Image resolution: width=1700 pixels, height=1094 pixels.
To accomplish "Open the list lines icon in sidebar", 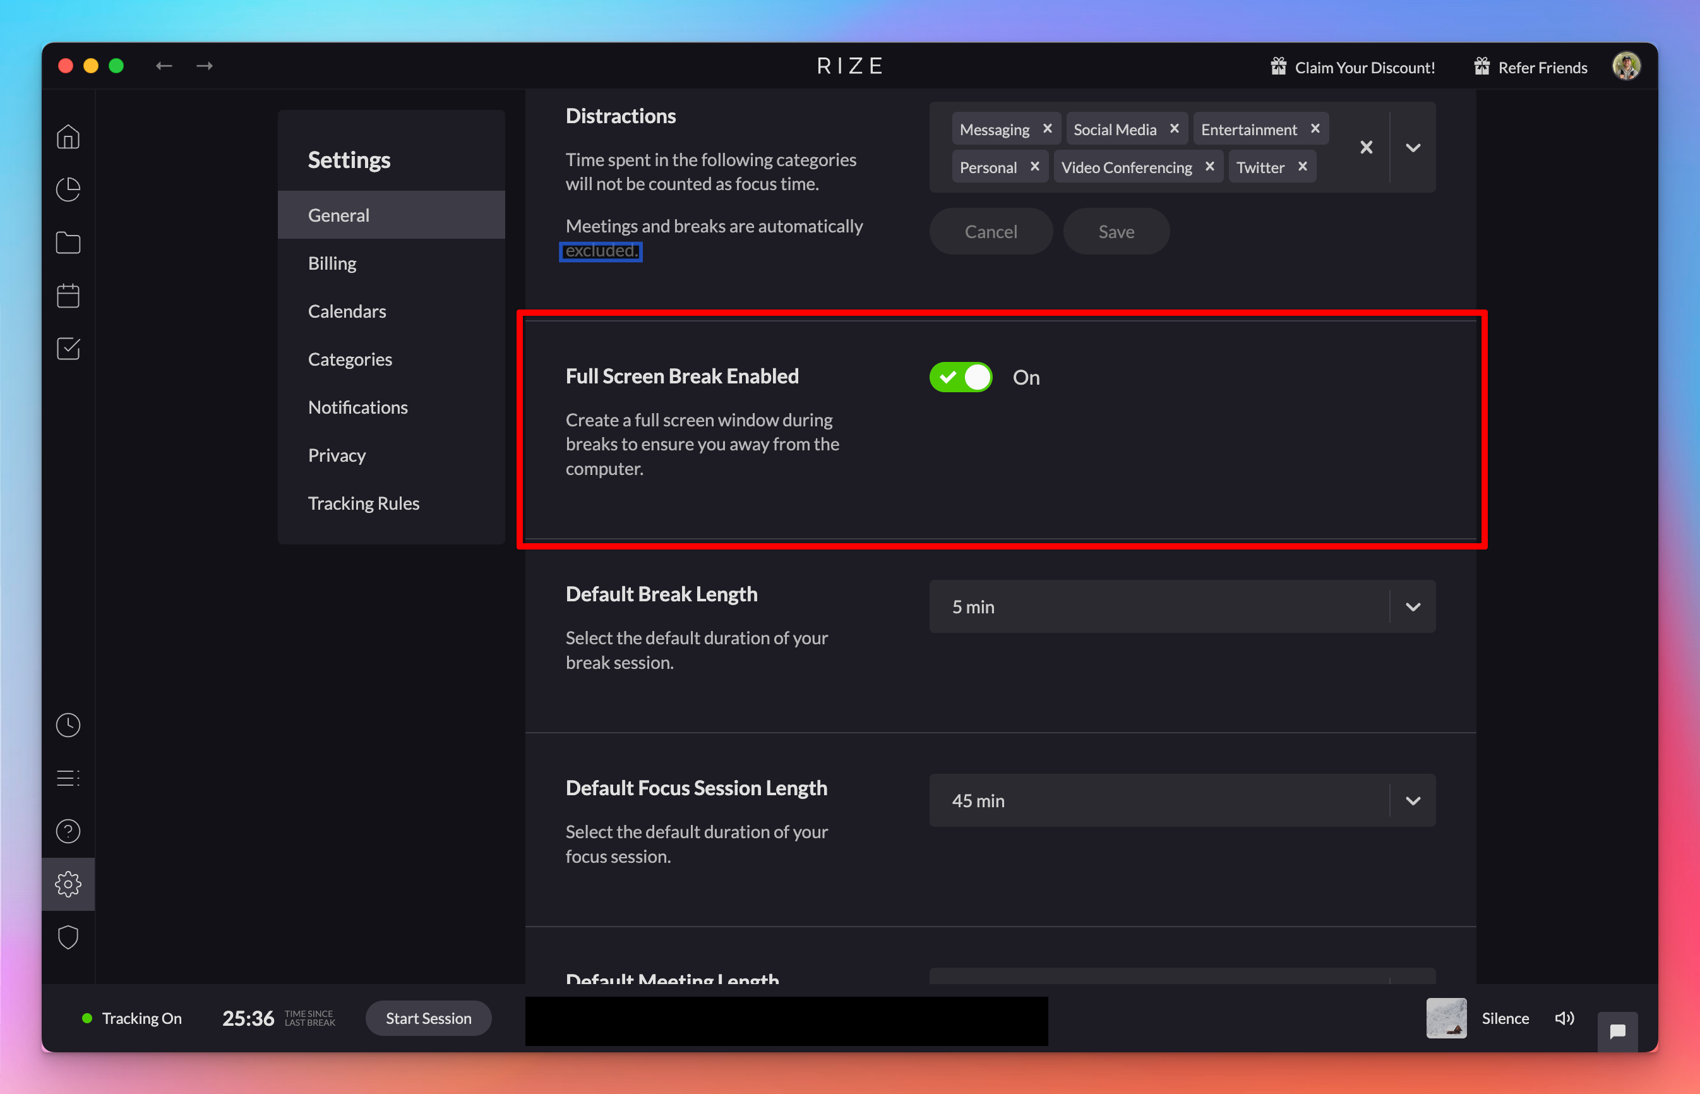I will point(68,778).
